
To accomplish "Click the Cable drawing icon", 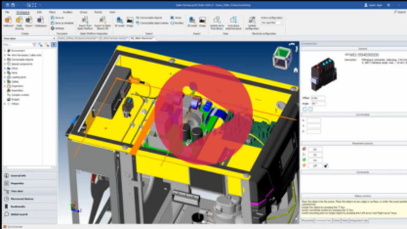I will (19, 21).
